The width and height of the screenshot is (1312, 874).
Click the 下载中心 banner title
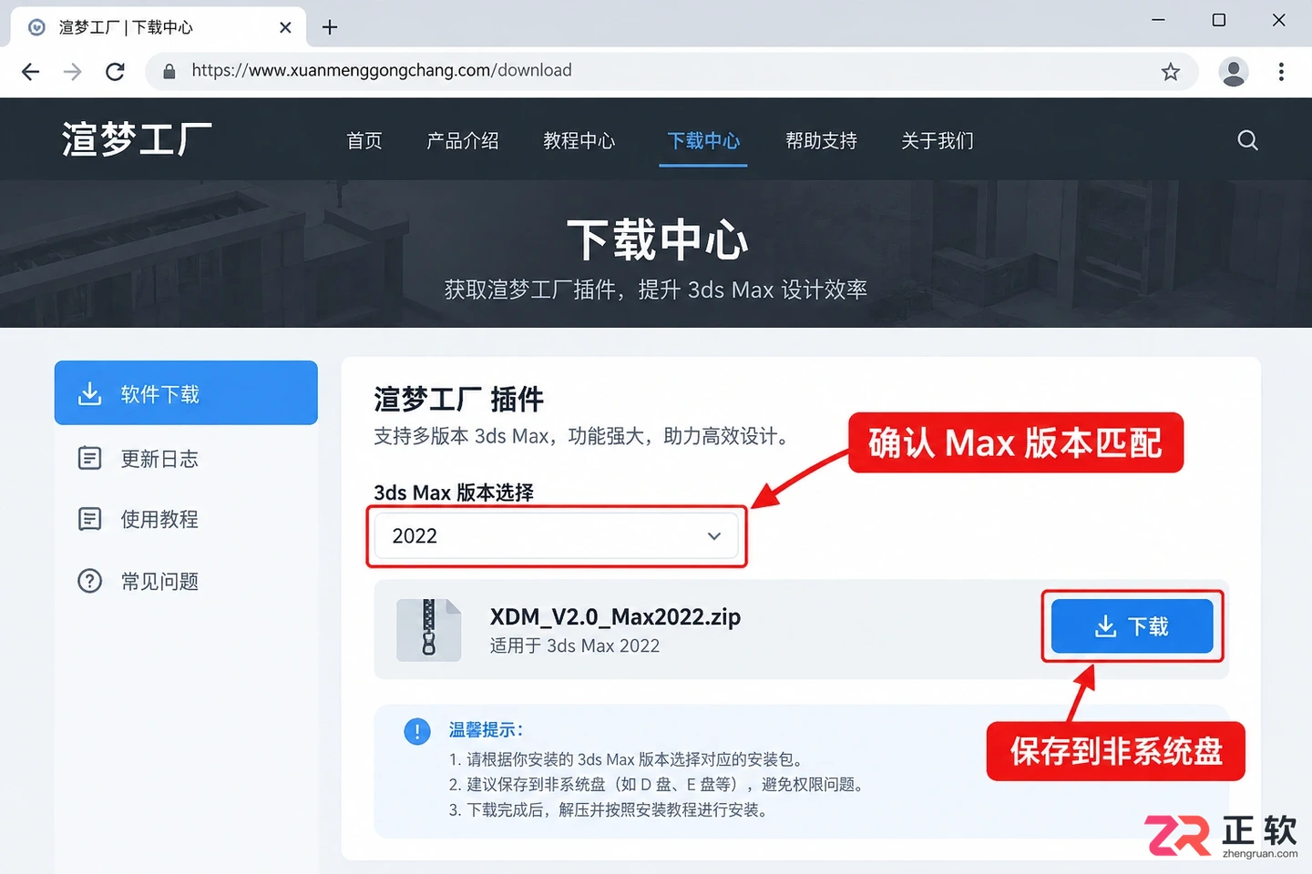click(x=657, y=240)
